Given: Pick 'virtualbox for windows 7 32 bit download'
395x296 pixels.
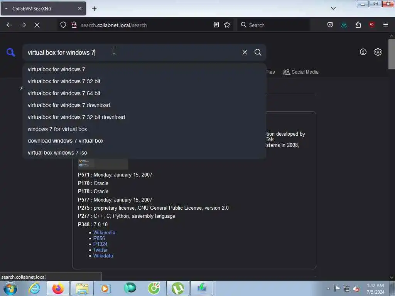Looking at the screenshot, I should [144, 117].
